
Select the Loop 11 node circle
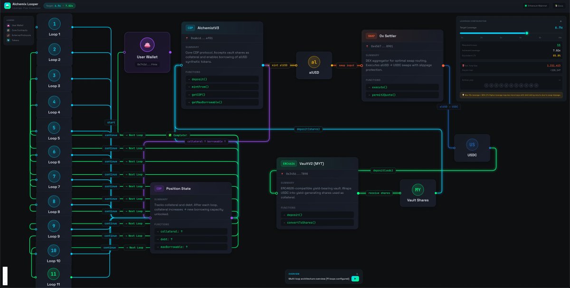(x=54, y=274)
